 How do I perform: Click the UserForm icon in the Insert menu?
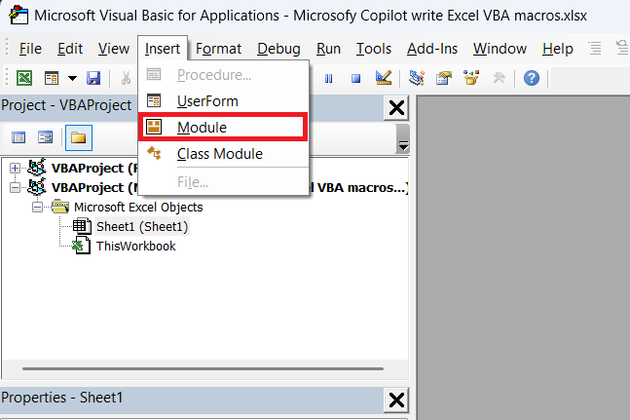click(154, 100)
